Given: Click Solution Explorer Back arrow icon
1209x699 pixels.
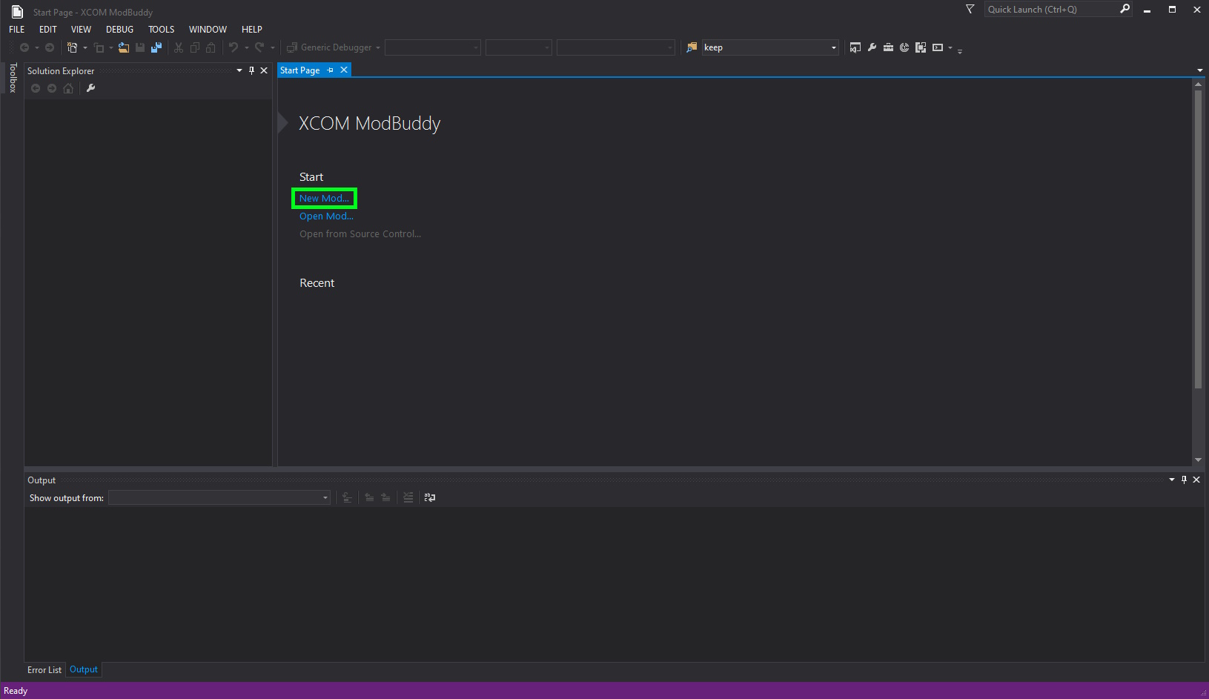Looking at the screenshot, I should tap(36, 88).
